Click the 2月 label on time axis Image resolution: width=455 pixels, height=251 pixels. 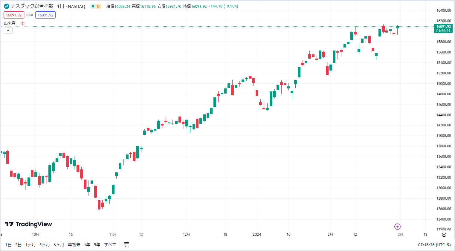(330, 235)
